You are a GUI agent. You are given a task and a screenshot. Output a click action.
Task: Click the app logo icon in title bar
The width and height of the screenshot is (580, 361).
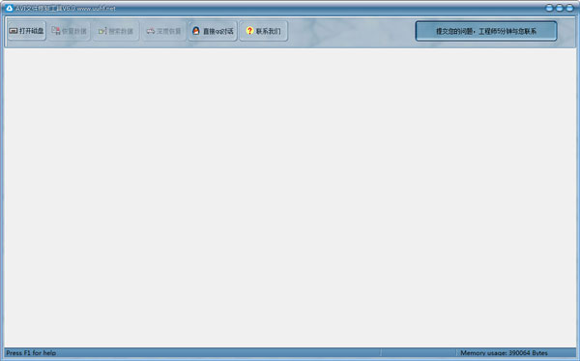[9, 8]
